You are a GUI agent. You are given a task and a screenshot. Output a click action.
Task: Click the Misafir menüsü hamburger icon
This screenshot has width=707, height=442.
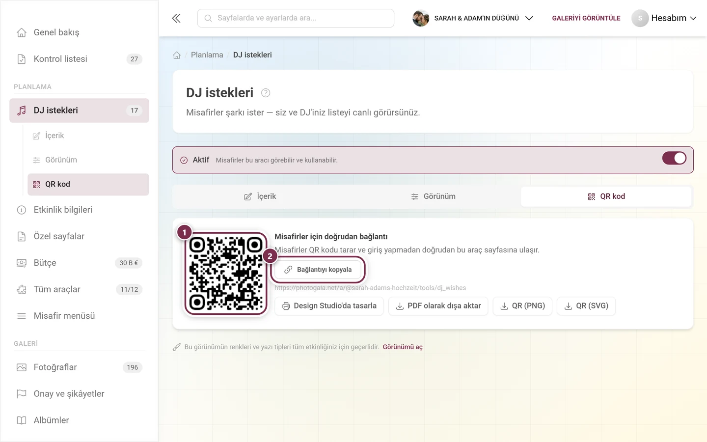point(22,316)
